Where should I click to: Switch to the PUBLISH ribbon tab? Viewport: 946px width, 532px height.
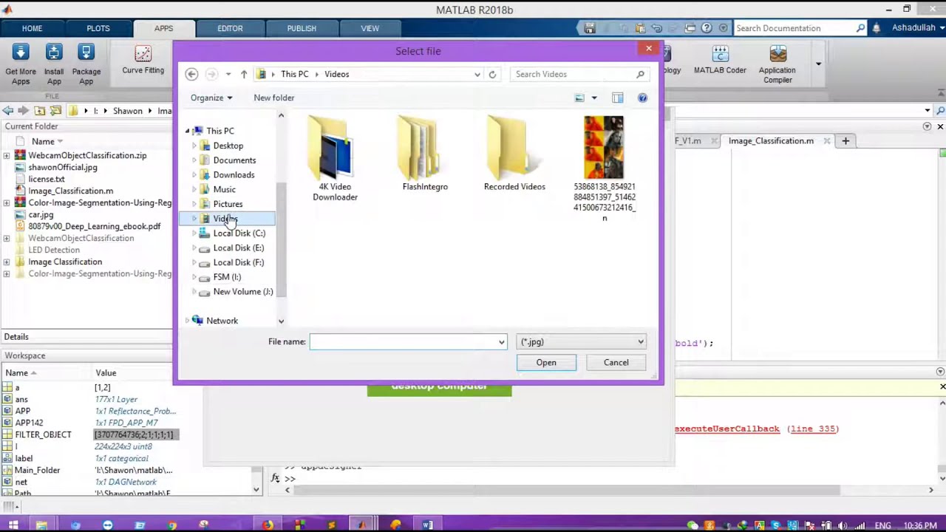[x=302, y=28]
